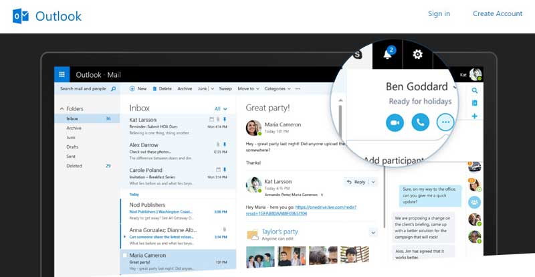Viewport: 535px width, 277px height.
Task: Start voice call with Ben Goddard
Action: [x=421, y=122]
